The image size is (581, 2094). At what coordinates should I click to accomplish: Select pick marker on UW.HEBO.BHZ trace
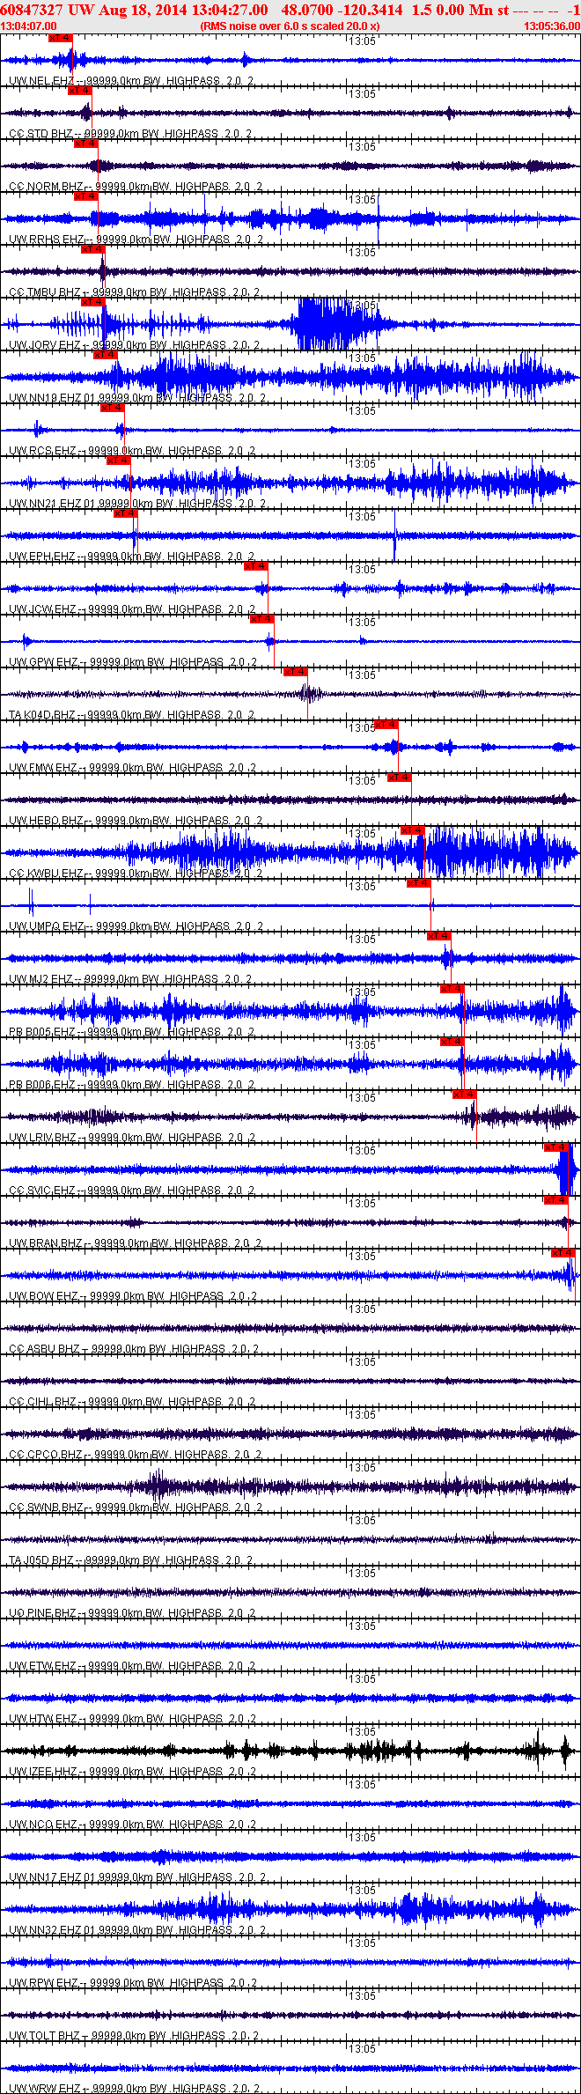click(400, 778)
